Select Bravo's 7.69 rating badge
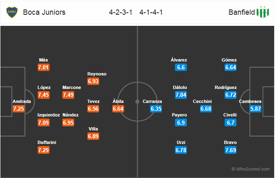The image size is (275, 178). point(231,150)
